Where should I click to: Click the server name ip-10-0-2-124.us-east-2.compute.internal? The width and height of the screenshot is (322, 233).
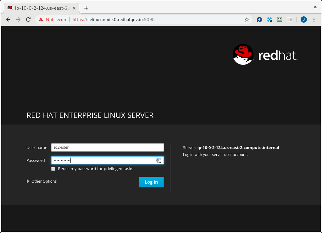coord(238,147)
